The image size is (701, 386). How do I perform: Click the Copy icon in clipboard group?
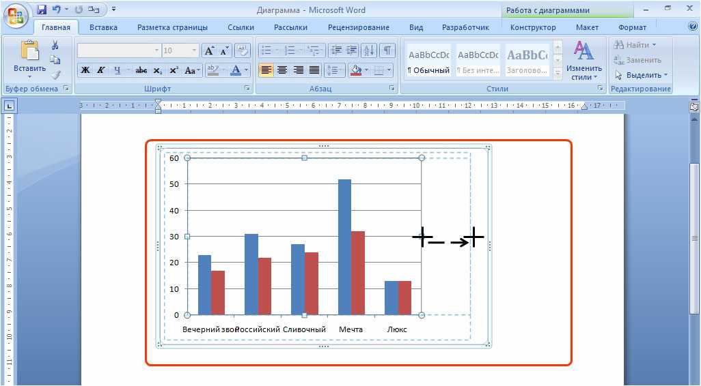(x=55, y=60)
